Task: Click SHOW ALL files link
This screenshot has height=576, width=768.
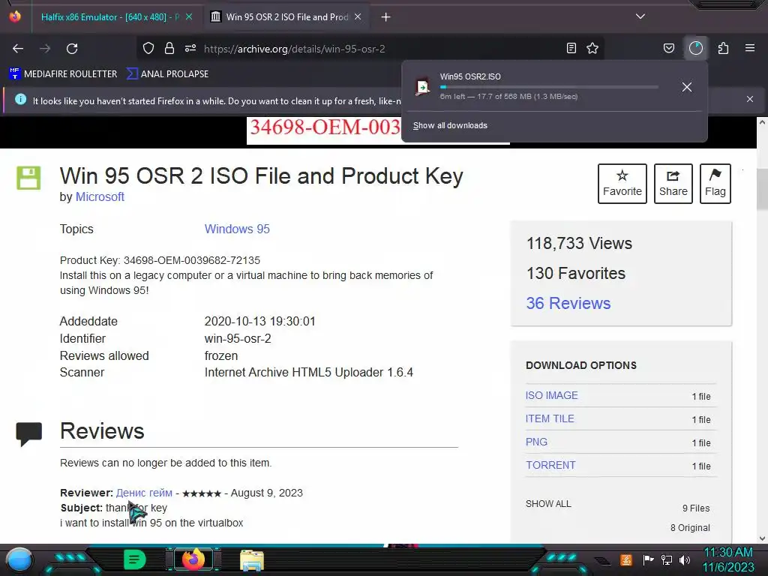Action: point(548,504)
